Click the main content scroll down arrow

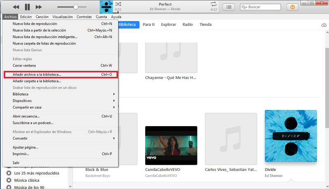pyautogui.click(x=327, y=186)
